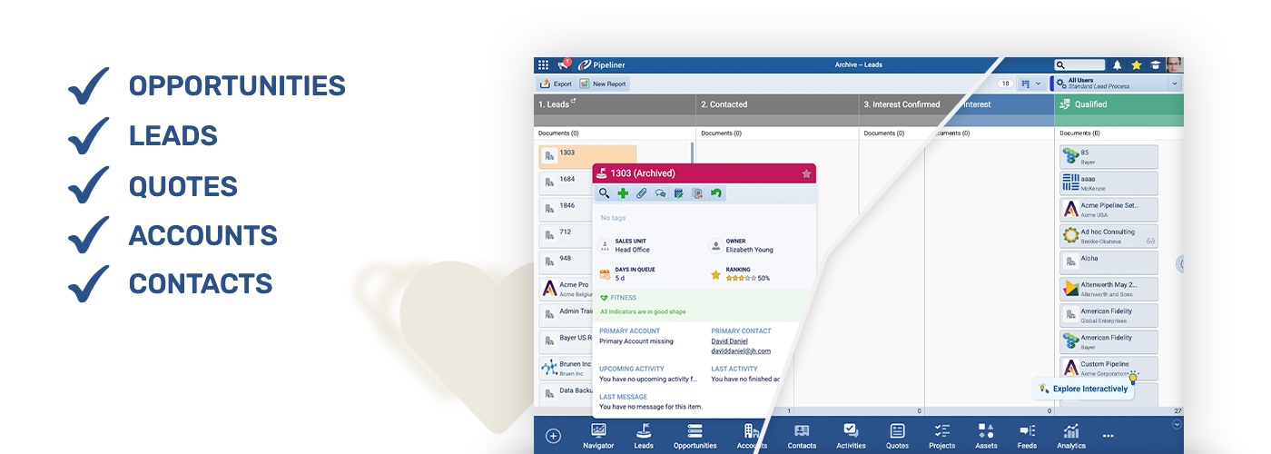This screenshot has width=1271, height=454.
Task: Open lead card 1303
Action: coord(587,156)
